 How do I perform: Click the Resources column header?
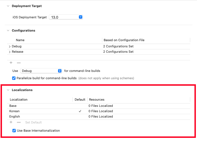click(97, 100)
